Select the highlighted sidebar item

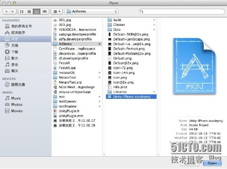pyautogui.click(x=25, y=39)
